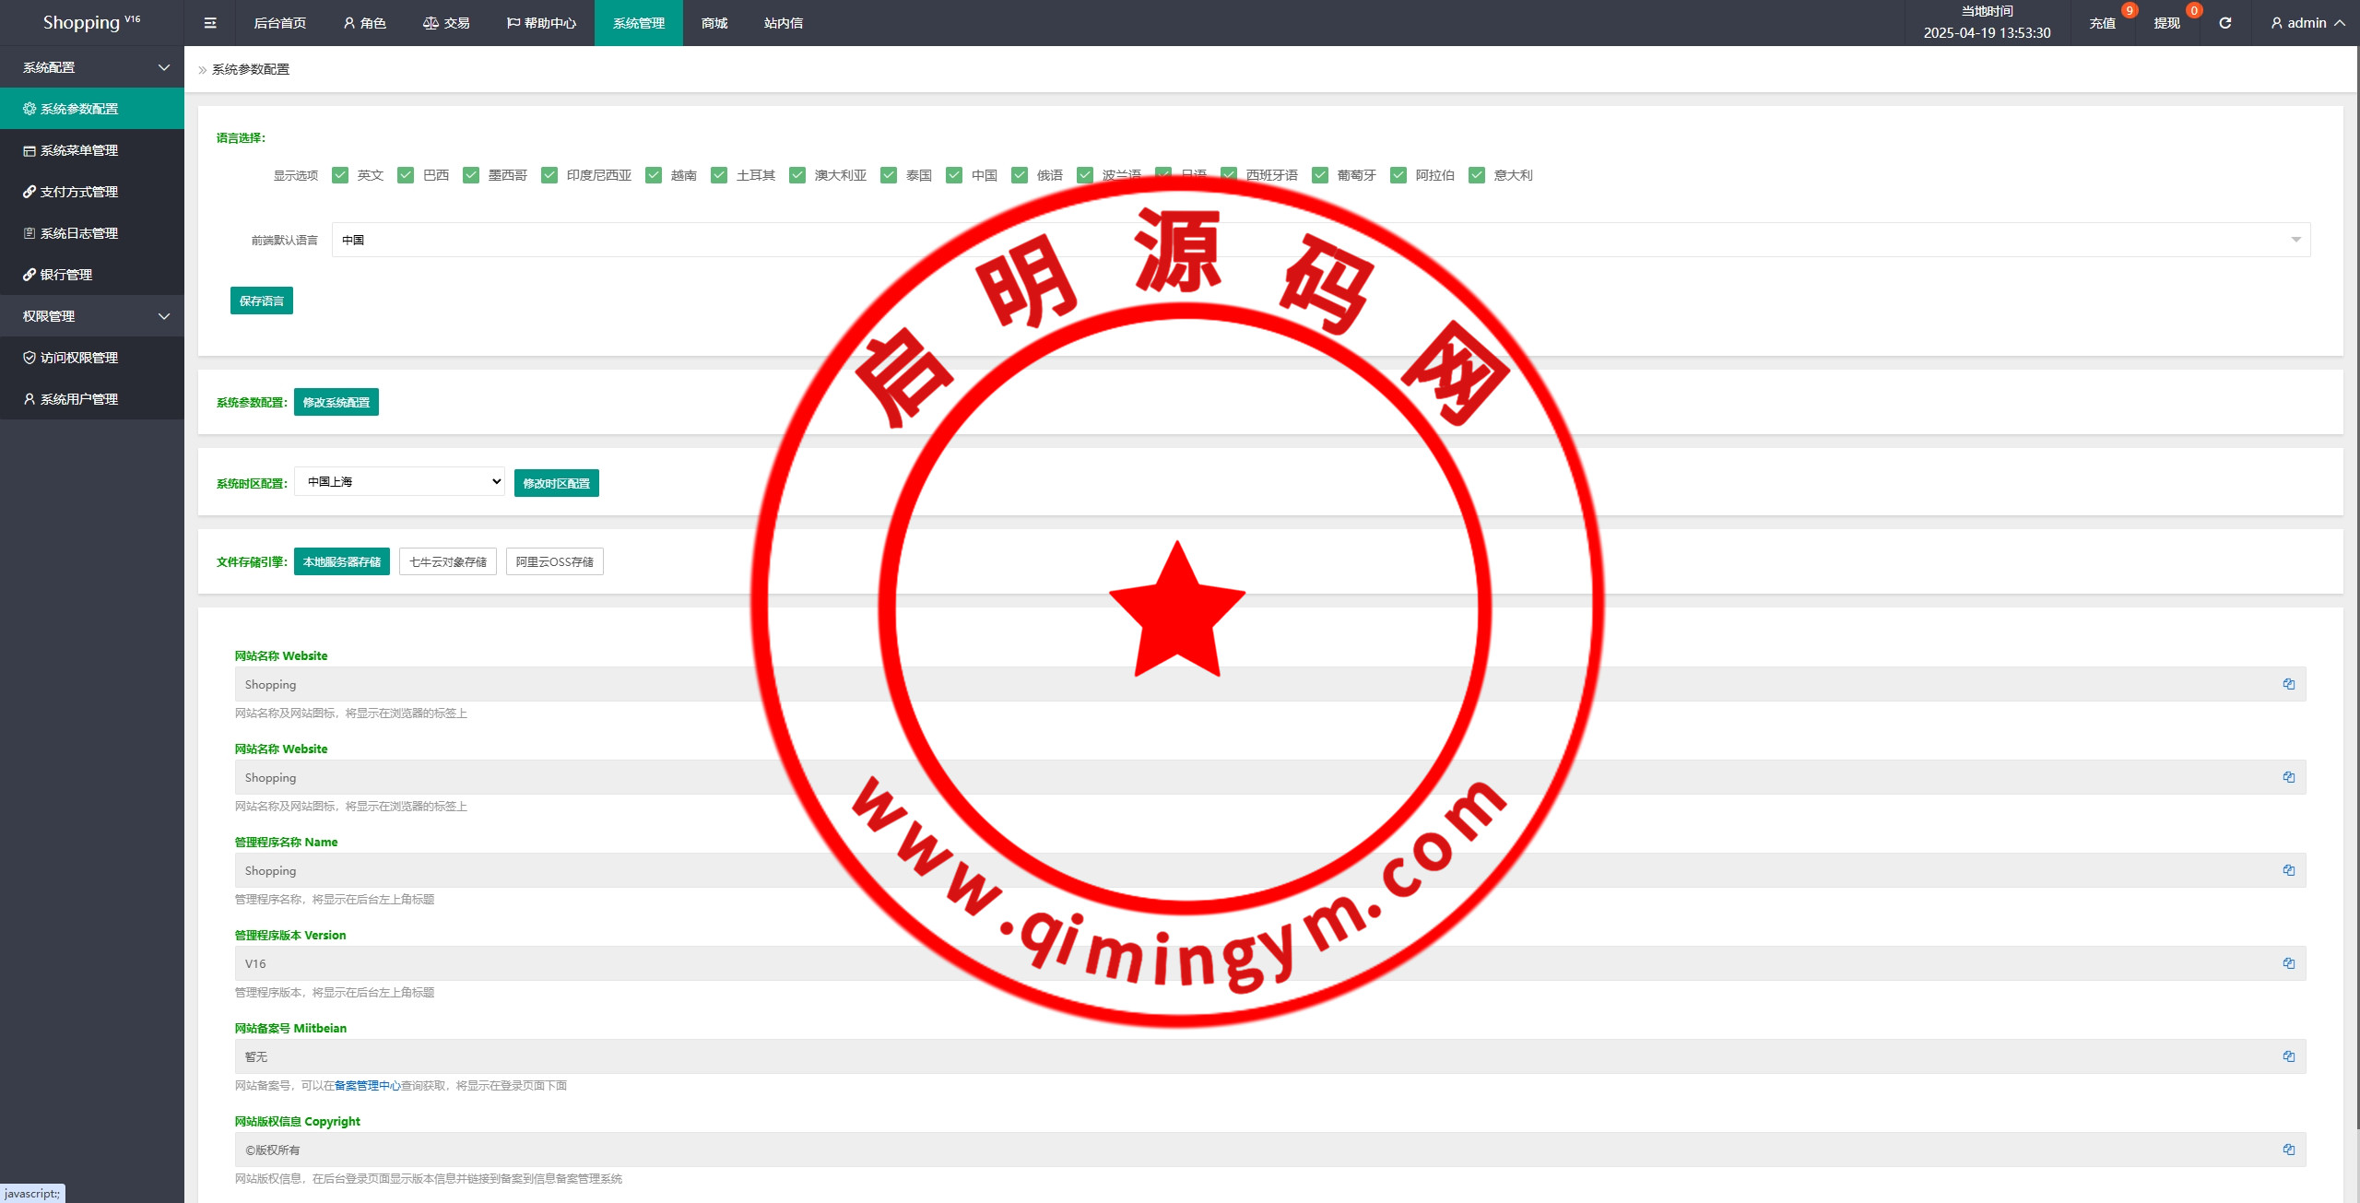Click the 充值 notification badge item

[x=2103, y=23]
